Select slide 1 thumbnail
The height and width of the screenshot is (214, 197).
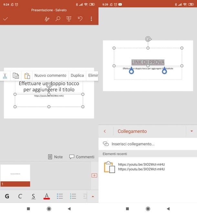coord(15,175)
